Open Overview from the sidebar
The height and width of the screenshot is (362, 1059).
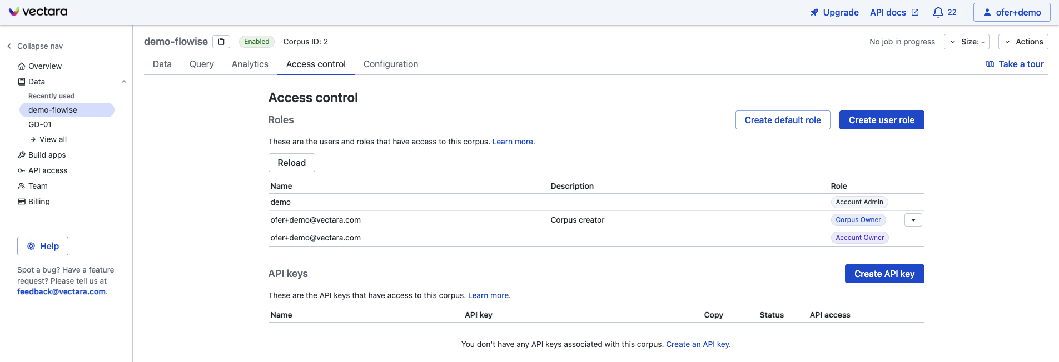pos(44,66)
